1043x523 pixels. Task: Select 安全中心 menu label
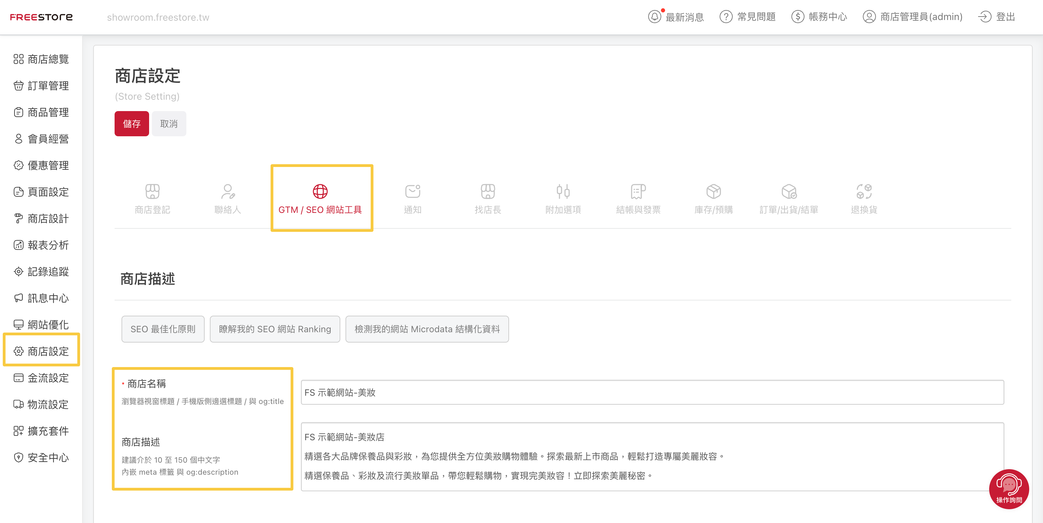point(48,457)
